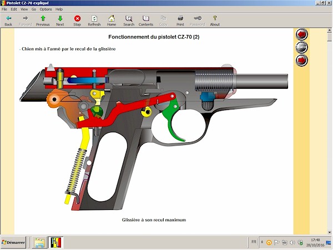The height and width of the screenshot is (250, 333).
Task: Click the greyed Forward toolbar button
Action: pos(26,21)
